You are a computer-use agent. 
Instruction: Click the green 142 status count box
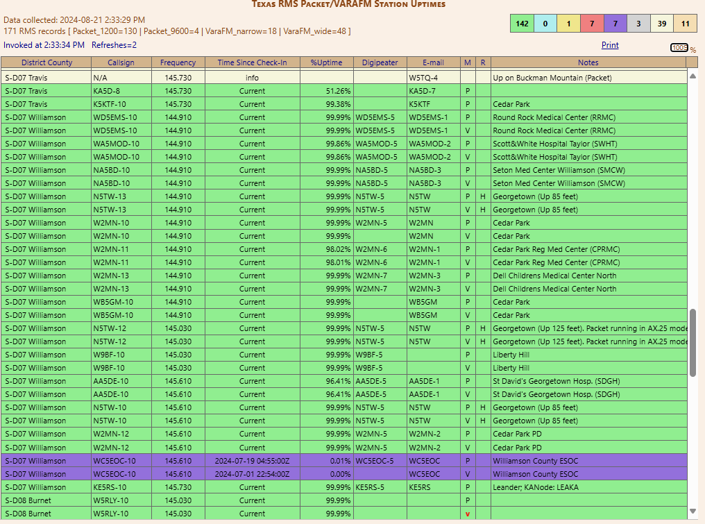(x=522, y=24)
